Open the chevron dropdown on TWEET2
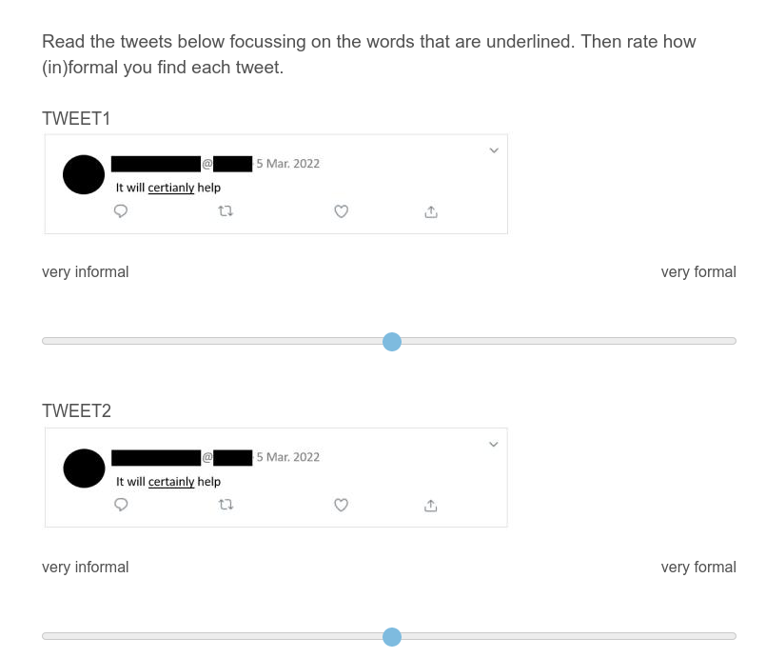Viewport: 766px width, 658px height. (493, 444)
